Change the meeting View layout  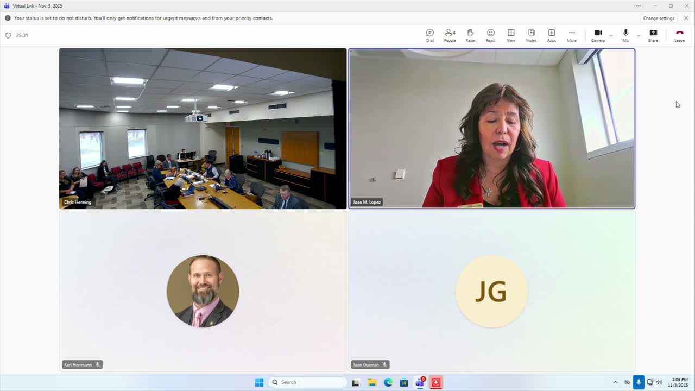click(x=511, y=35)
